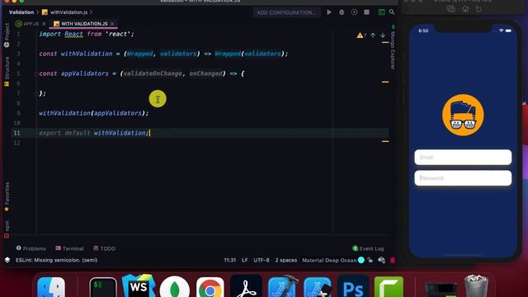This screenshot has width=528, height=297.
Task: Click the Validation breadcrumb
Action: click(x=21, y=12)
